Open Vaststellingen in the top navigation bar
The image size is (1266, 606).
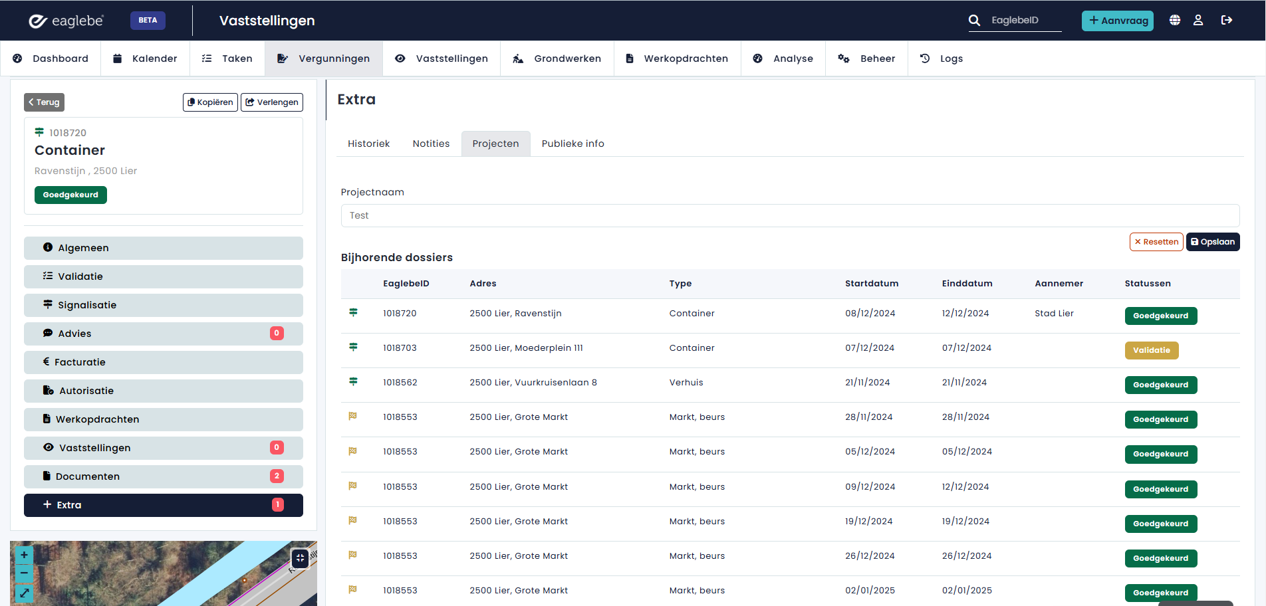[x=442, y=58]
